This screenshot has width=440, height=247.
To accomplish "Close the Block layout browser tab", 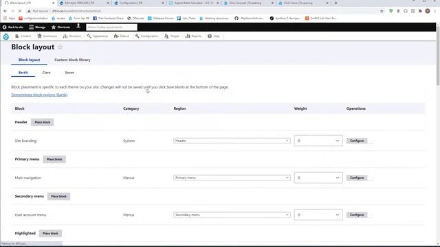I will click(54, 3).
